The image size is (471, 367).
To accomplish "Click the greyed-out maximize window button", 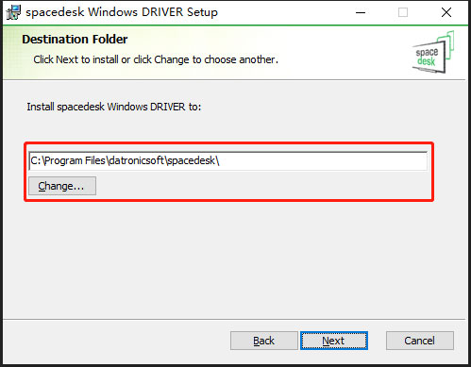I will [403, 12].
